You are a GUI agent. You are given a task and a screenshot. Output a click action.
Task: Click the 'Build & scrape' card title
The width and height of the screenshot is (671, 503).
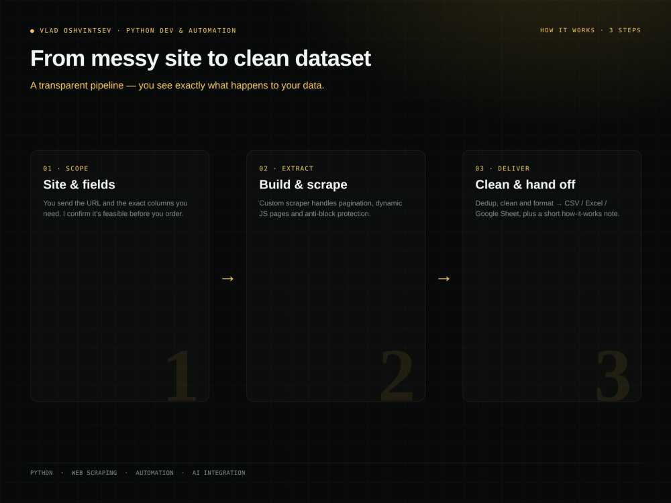303,184
